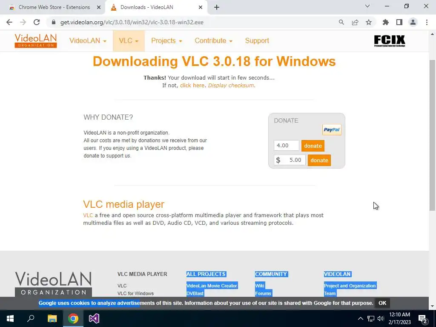Click the scrollbar down arrow

point(432,306)
